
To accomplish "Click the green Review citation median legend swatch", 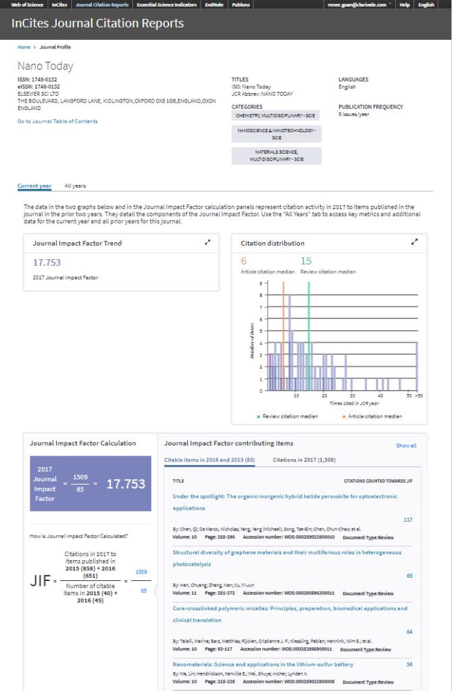I will (259, 416).
